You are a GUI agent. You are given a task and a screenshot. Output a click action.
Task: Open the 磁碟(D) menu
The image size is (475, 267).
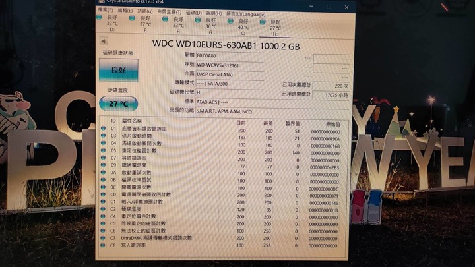(194, 13)
